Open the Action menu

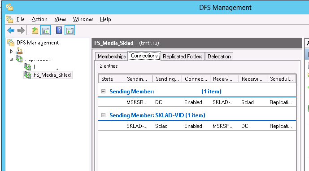coord(39,19)
